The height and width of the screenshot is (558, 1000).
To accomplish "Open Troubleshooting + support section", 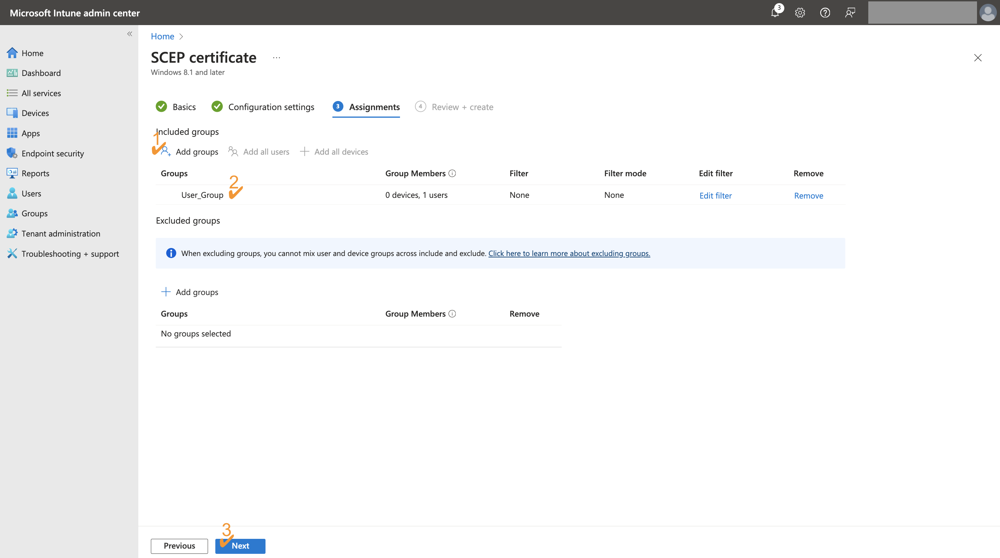I will coord(70,253).
